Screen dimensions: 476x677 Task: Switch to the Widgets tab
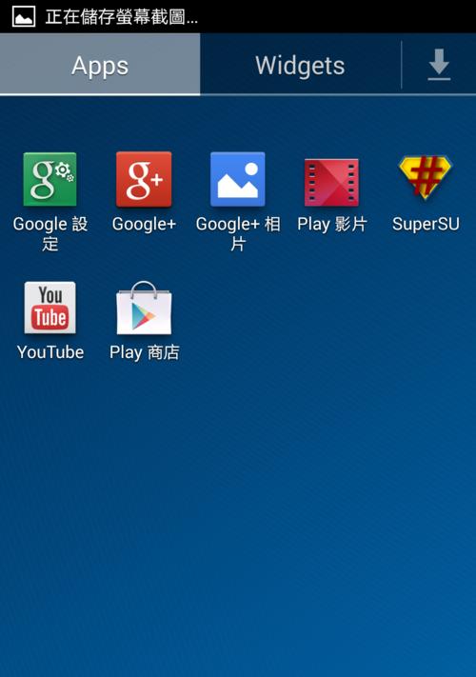[x=301, y=64]
